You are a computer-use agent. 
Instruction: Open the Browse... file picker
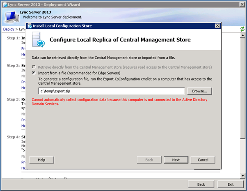tap(199, 91)
